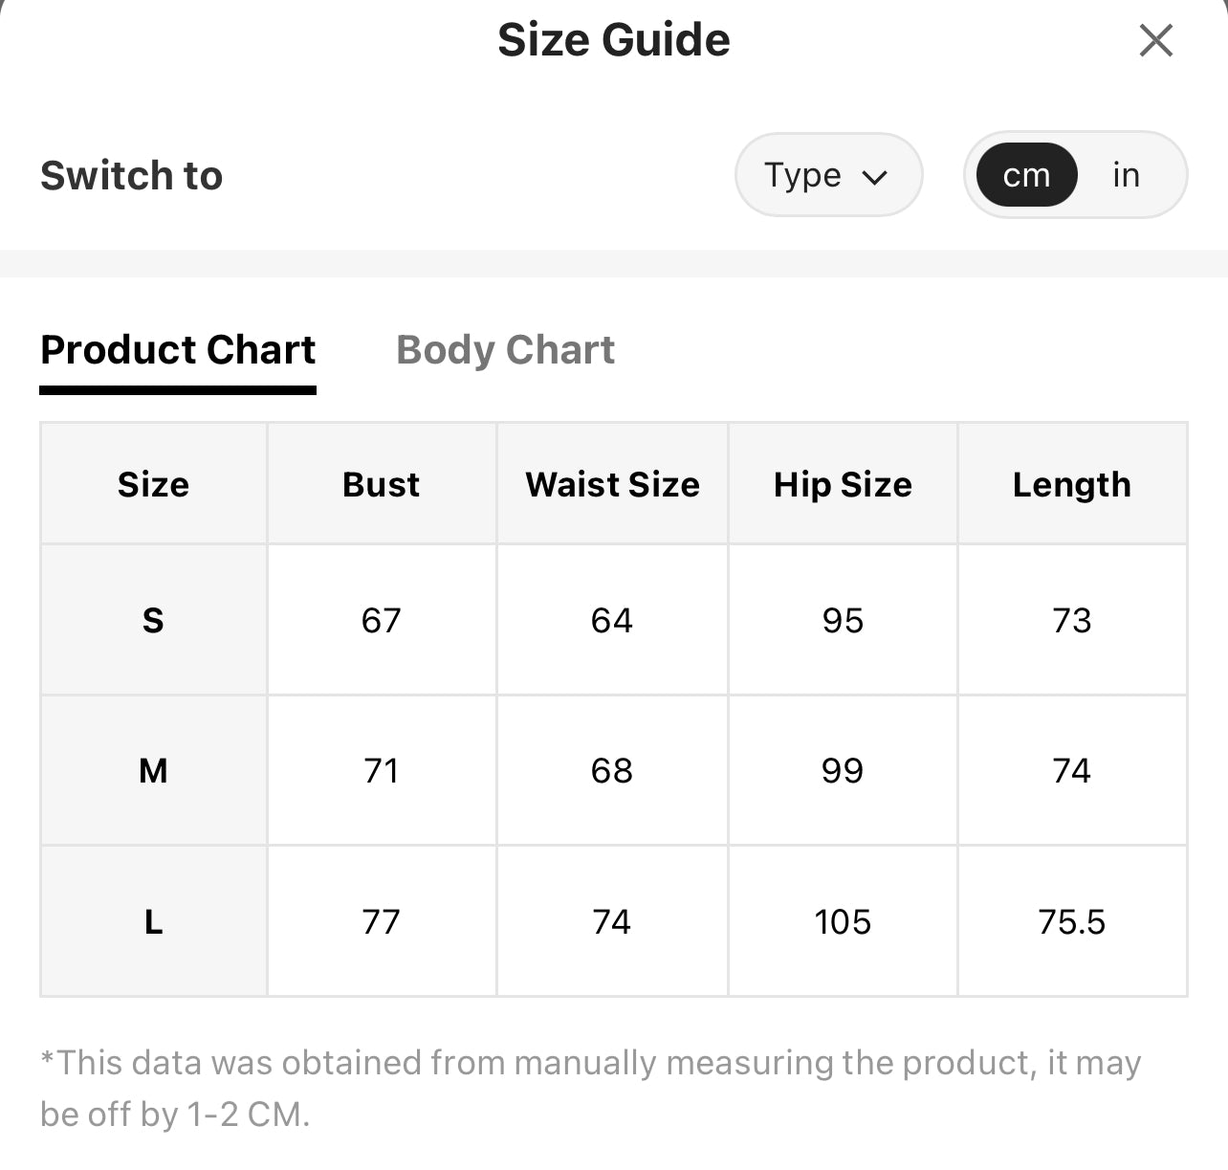Click the L length value 75.5
Screen dimensions: 1228x1170
coord(1072,921)
